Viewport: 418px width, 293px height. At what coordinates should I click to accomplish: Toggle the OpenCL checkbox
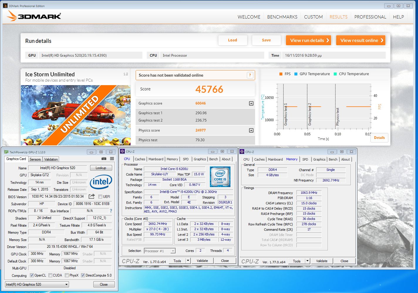[x=32, y=275]
